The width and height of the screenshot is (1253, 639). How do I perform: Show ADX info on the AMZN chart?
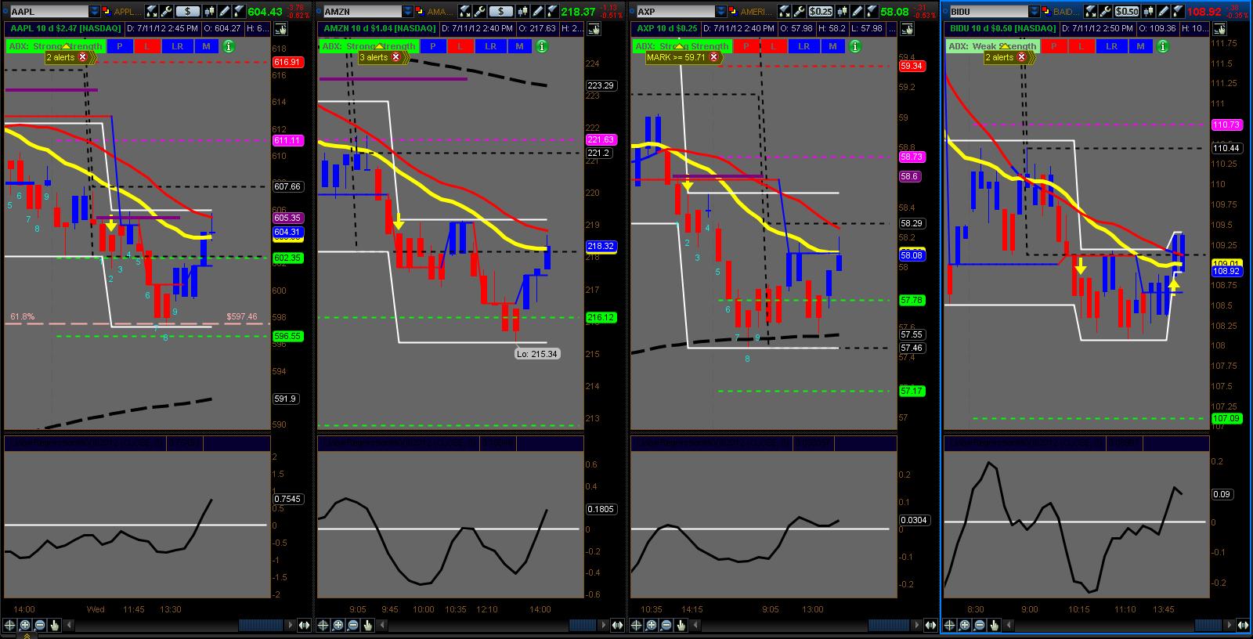click(x=541, y=46)
